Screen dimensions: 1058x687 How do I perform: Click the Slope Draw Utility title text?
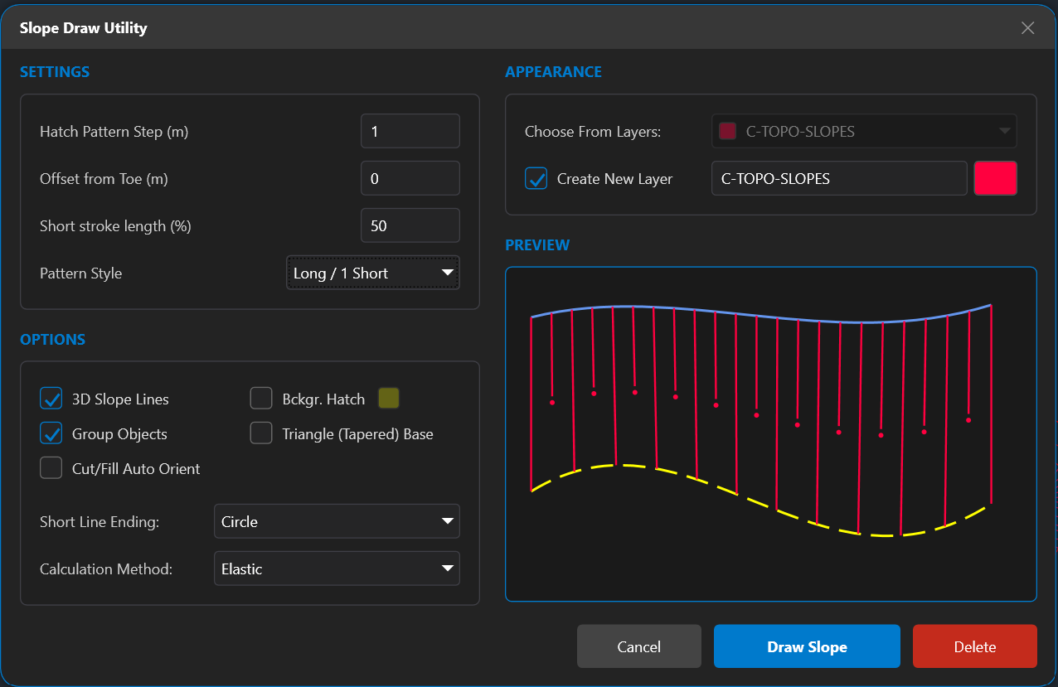click(x=84, y=27)
